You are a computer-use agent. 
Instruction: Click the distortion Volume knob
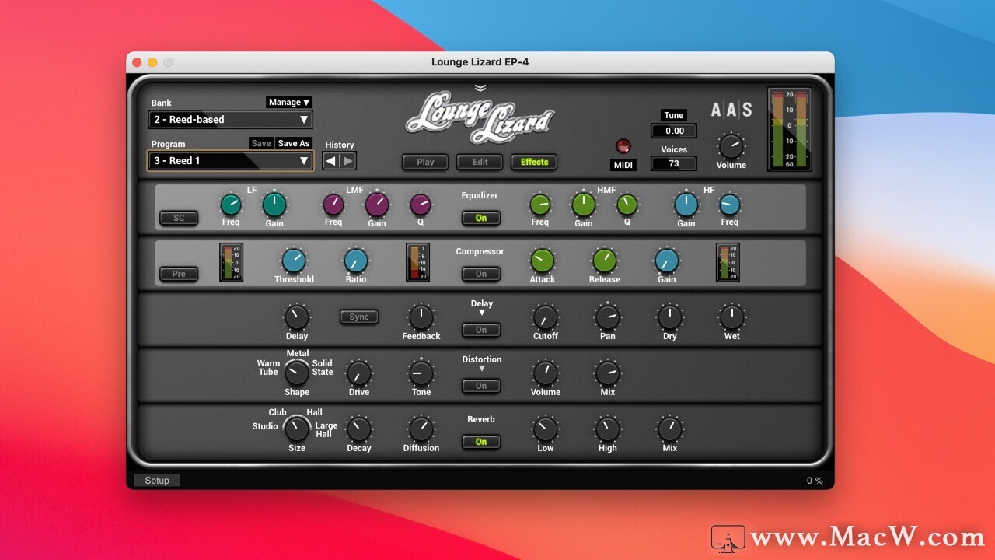tap(546, 373)
